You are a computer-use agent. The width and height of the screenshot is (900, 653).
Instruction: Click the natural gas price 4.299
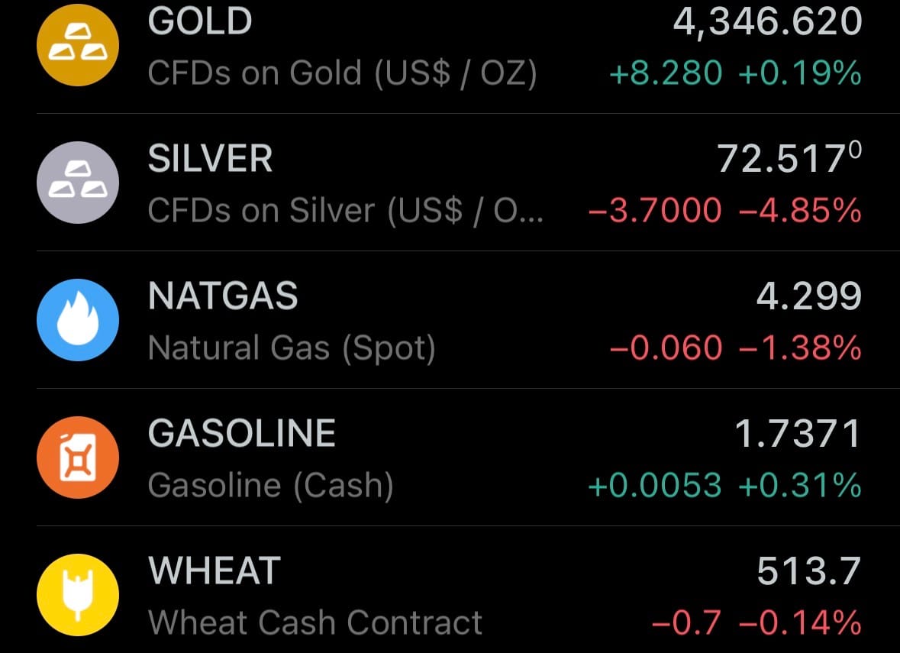tap(808, 296)
